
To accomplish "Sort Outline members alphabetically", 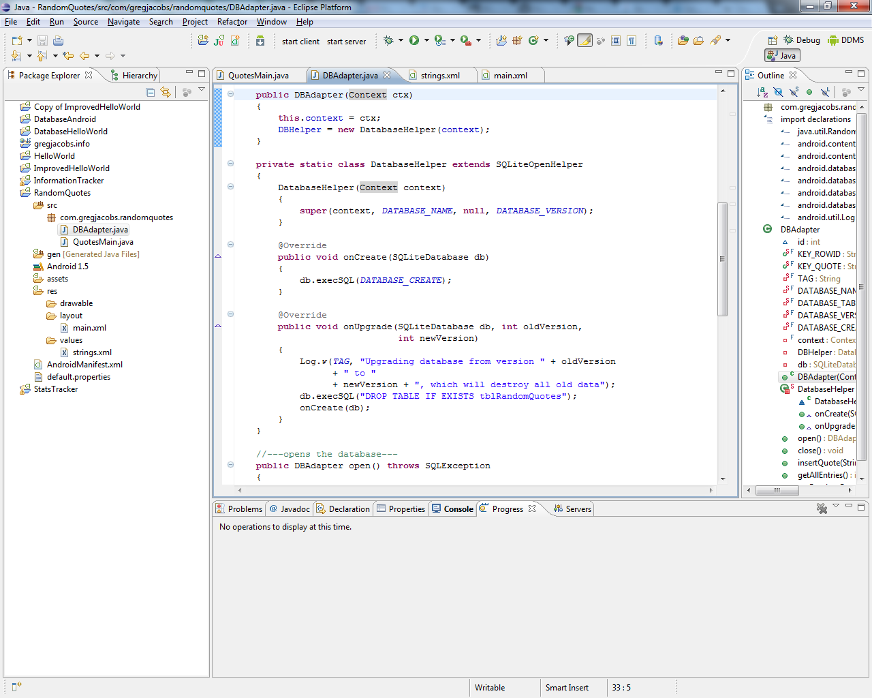I will 762,91.
